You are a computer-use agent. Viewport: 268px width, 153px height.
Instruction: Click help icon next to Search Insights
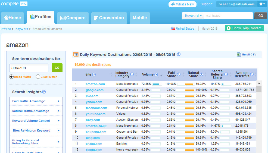point(44,92)
